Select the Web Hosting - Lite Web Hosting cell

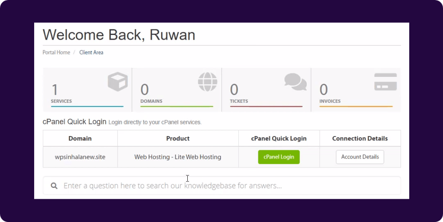[178, 157]
